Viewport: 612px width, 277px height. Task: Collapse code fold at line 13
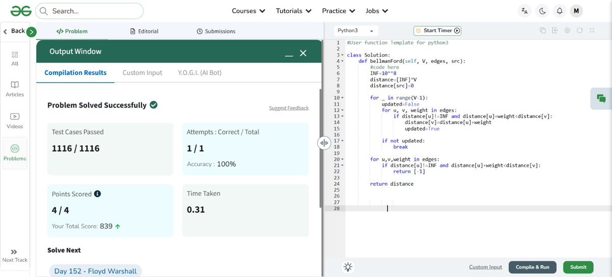point(343,116)
